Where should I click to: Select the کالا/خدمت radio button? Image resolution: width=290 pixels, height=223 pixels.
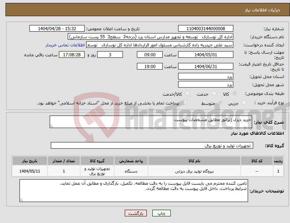(188, 93)
